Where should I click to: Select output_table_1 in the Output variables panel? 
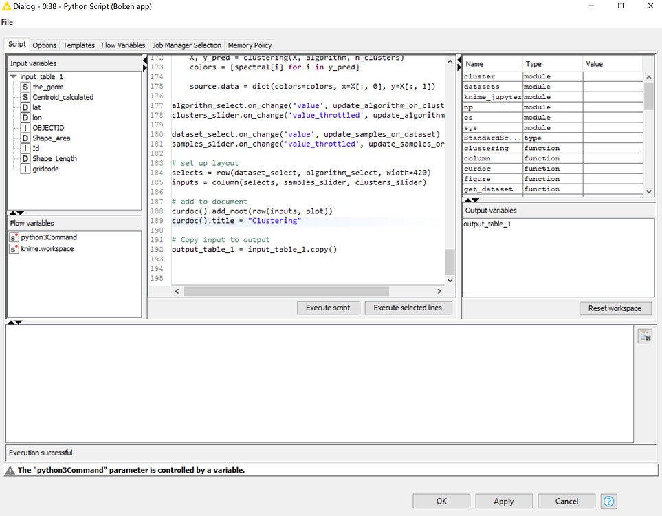click(x=487, y=224)
